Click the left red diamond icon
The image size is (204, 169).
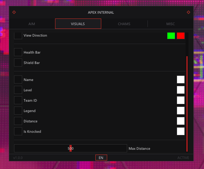[x=14, y=12]
